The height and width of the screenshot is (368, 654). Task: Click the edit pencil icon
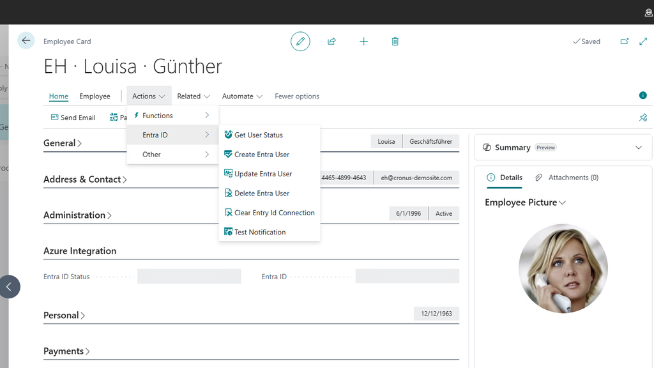(x=300, y=42)
